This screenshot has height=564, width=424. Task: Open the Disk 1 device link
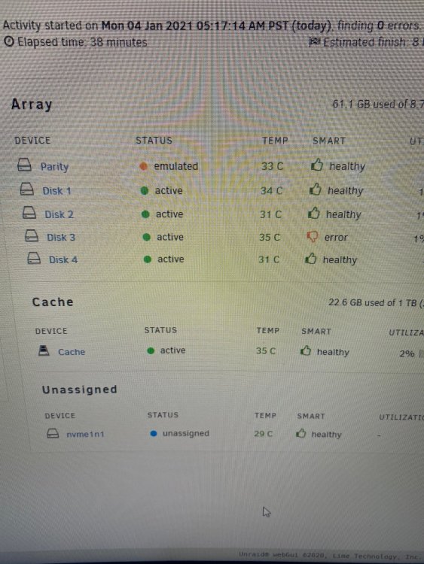[56, 191]
